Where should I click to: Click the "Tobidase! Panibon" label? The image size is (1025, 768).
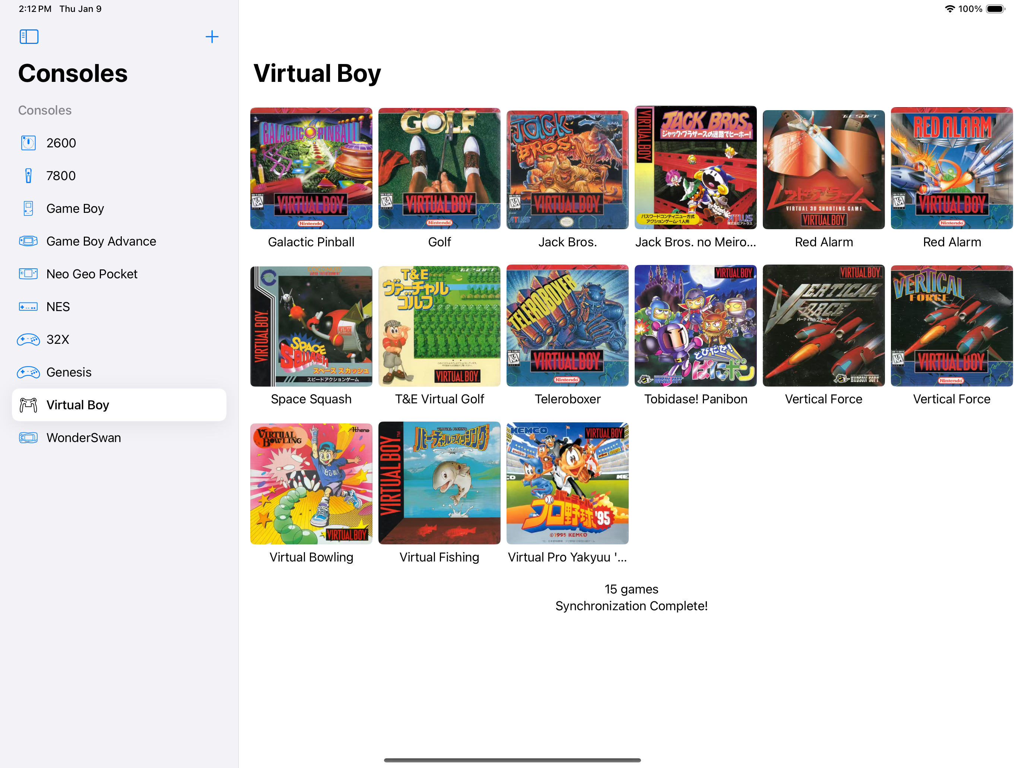pos(695,399)
